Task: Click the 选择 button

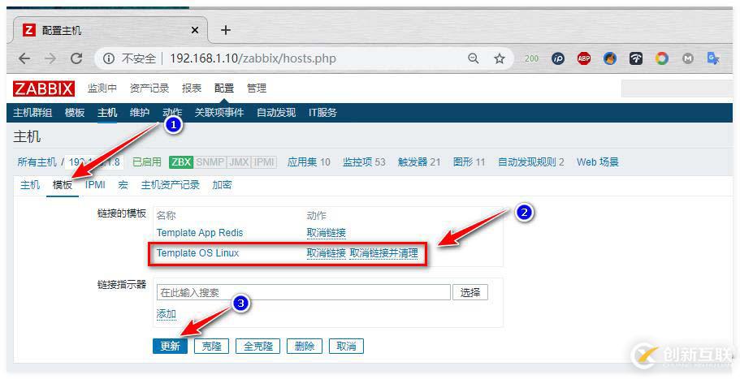Action: tap(470, 292)
